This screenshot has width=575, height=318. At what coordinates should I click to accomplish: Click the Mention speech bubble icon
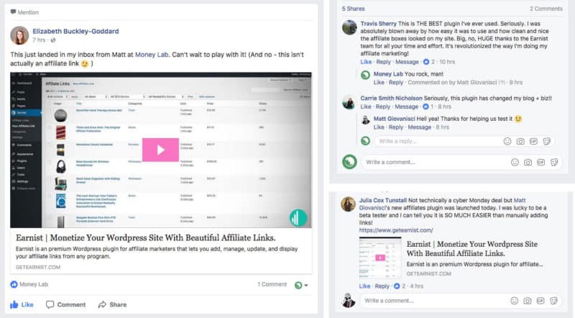click(13, 12)
